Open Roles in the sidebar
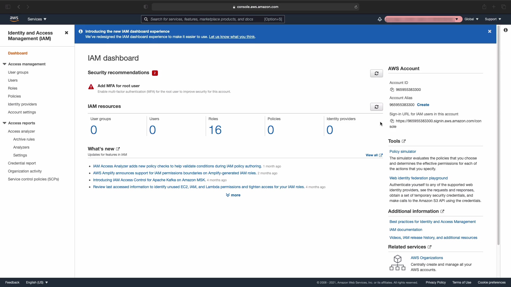This screenshot has width=511, height=287. coord(13,88)
